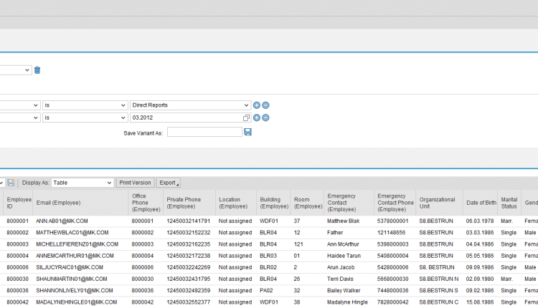This screenshot has width=538, height=308.
Task: Open the Display As Table dropdown
Action: 82,183
